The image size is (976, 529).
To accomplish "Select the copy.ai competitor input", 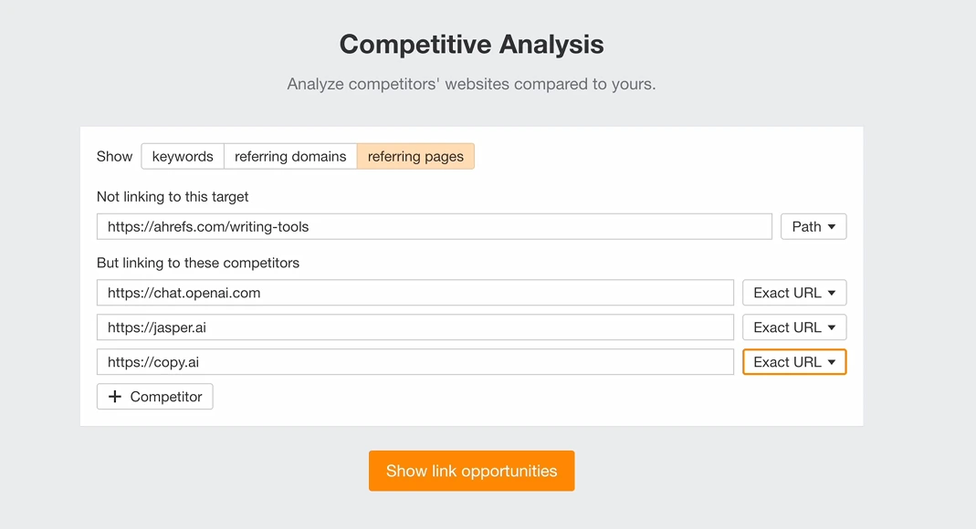I will [415, 362].
